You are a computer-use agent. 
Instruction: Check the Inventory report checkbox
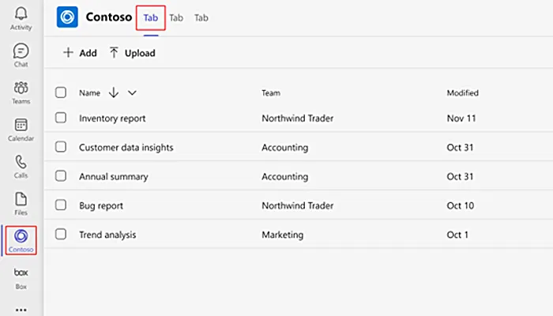tap(61, 118)
